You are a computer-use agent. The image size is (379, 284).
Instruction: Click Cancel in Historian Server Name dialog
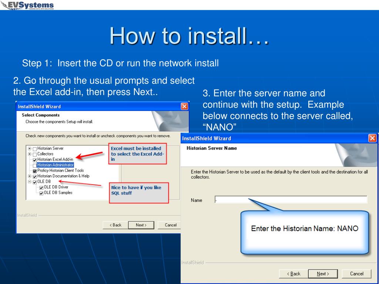(357, 274)
